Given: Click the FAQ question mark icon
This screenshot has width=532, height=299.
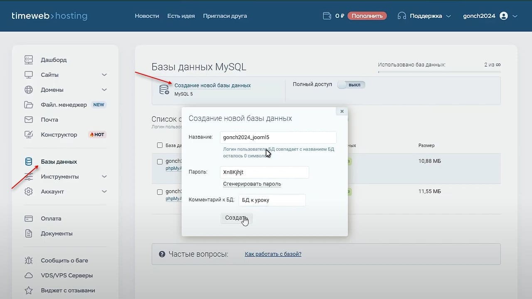Looking at the screenshot, I should 162,254.
